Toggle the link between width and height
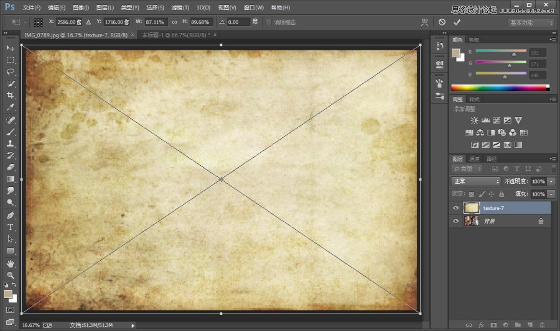 [174, 22]
